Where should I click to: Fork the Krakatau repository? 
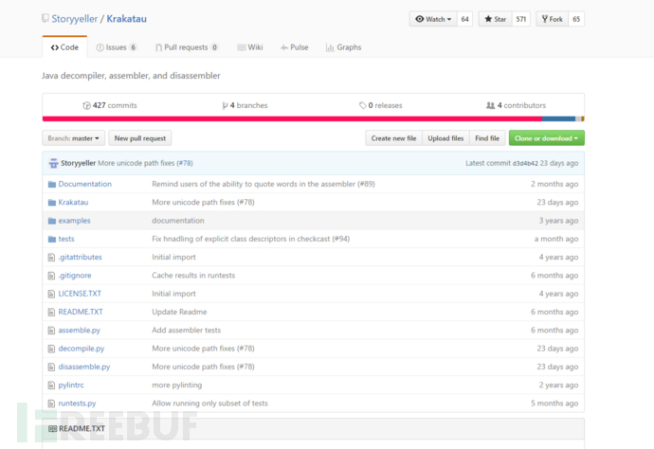pos(552,19)
